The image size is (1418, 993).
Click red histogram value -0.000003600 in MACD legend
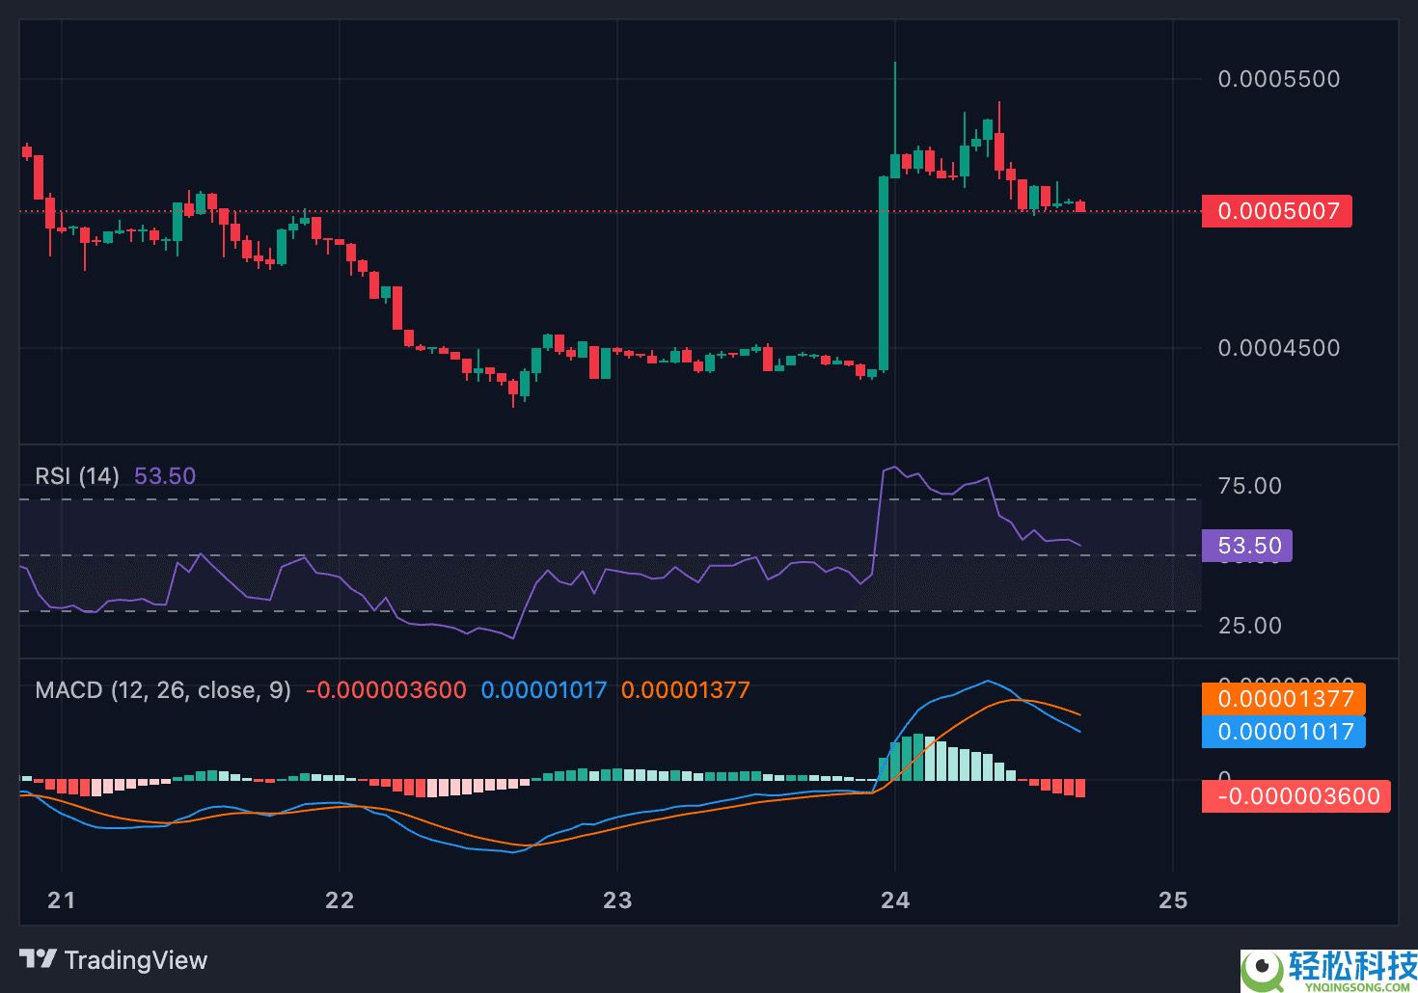pos(386,690)
